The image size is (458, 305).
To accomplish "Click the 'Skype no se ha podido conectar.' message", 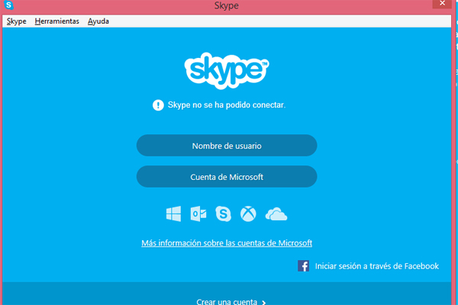I will (227, 105).
